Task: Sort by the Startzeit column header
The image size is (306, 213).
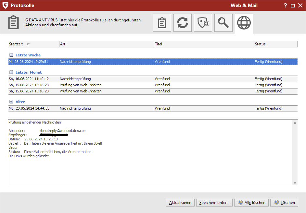Action: pos(33,44)
